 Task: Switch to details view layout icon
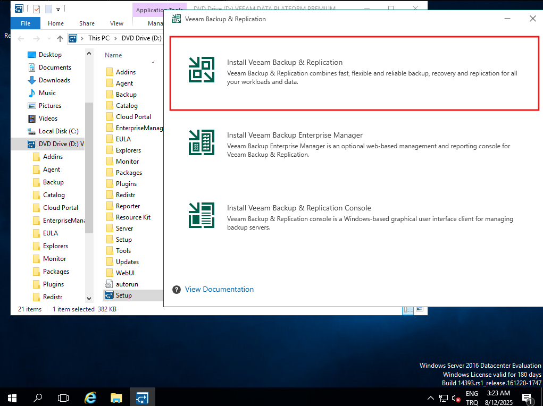point(408,310)
